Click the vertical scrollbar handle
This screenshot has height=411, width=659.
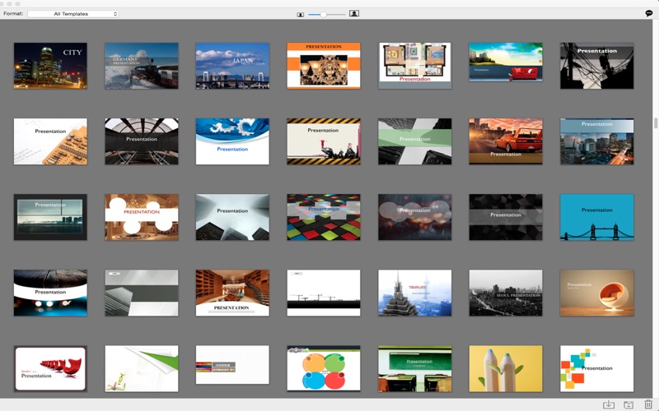pos(656,123)
